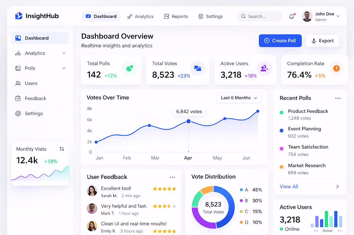The height and width of the screenshot is (235, 354).
Task: Click the Export button
Action: [322, 41]
